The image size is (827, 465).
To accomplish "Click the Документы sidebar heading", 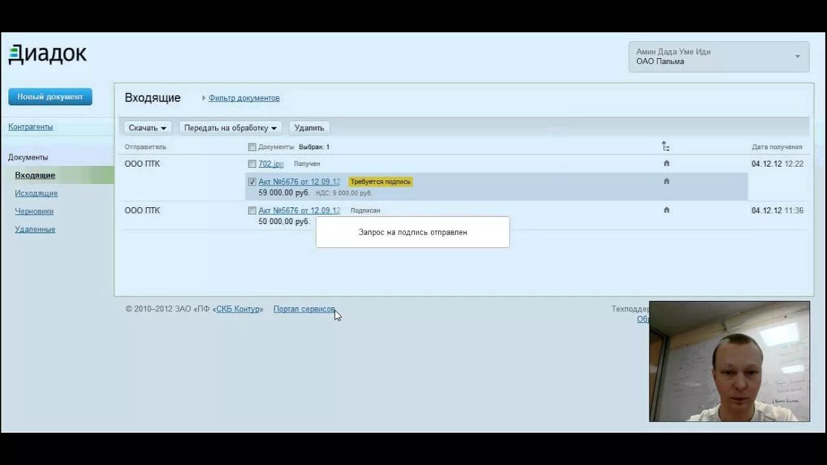I will pyautogui.click(x=28, y=157).
